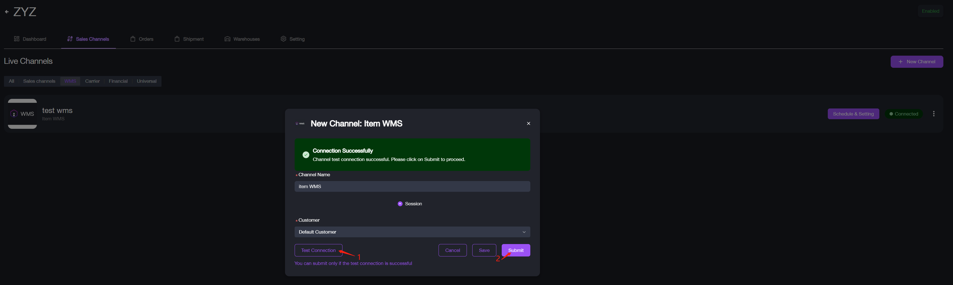
Task: Click the Setting gear icon
Action: 283,38
